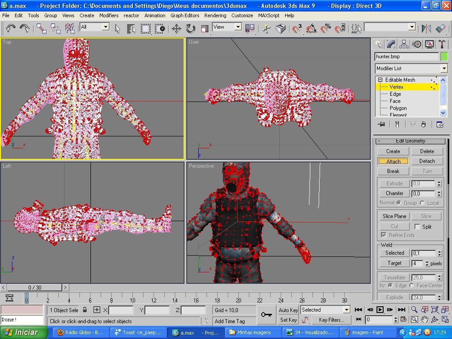Click the green object color swatch
The image size is (452, 339).
[x=444, y=56]
